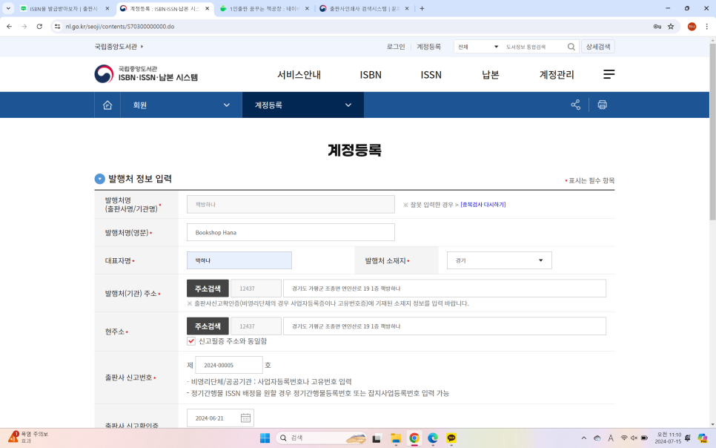Click the heat wave weather warning widget
Screen dimensions: 716x448
pos(28,437)
